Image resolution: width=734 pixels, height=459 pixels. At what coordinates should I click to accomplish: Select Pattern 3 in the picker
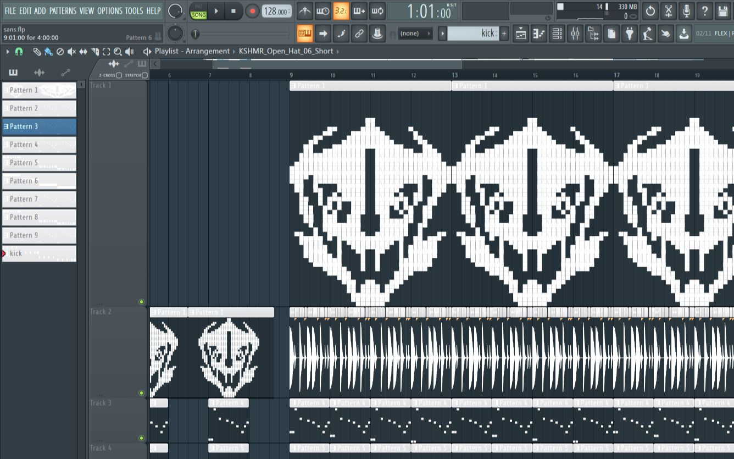(39, 126)
